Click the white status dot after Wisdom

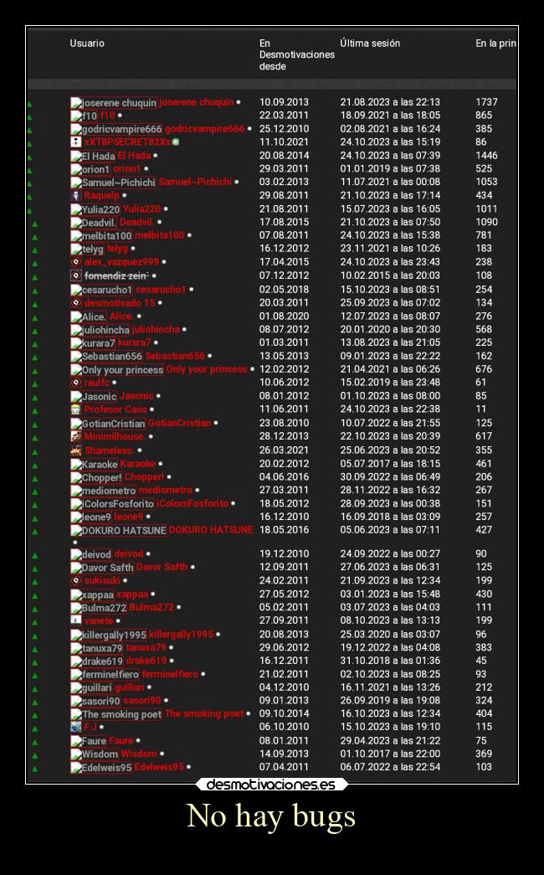click(162, 754)
